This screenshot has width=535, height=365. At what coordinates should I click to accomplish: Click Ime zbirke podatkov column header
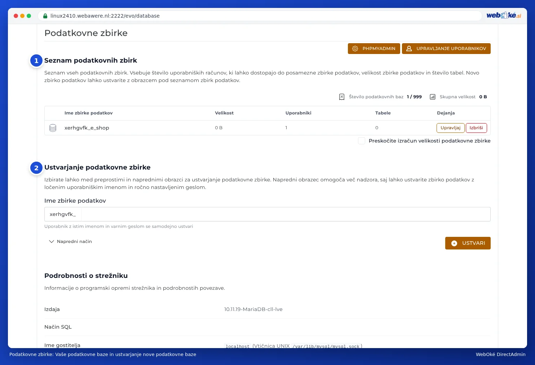coord(88,113)
